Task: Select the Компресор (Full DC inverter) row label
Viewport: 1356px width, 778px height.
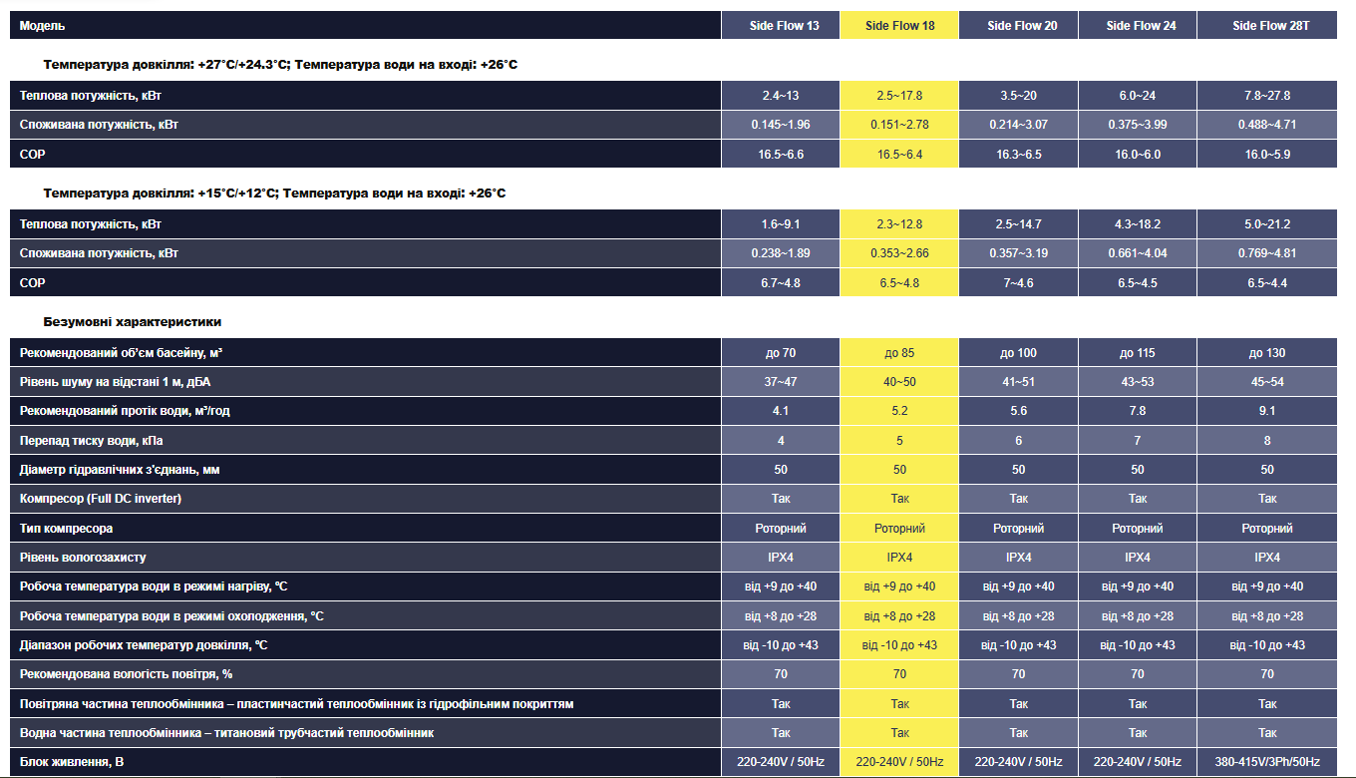Action: (x=101, y=499)
